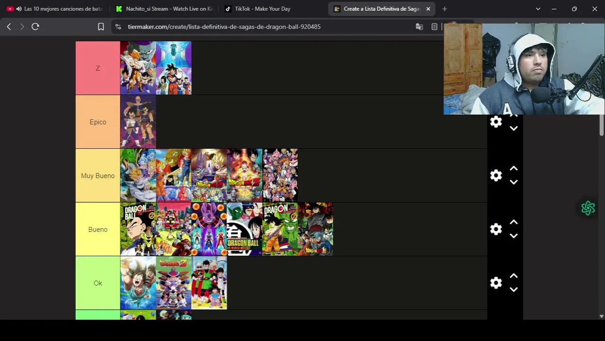The height and width of the screenshot is (341, 605).
Task: Select last image in Bueno tier
Action: pos(316,229)
